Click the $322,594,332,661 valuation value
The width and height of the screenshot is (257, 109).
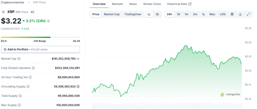67,68
